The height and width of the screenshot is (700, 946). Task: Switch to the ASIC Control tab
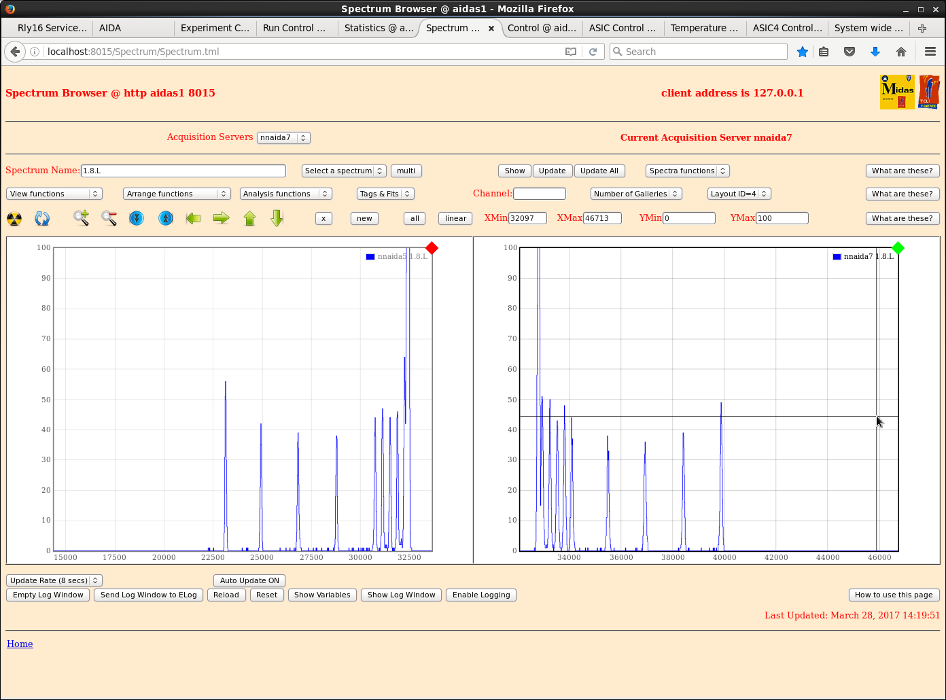click(x=623, y=28)
